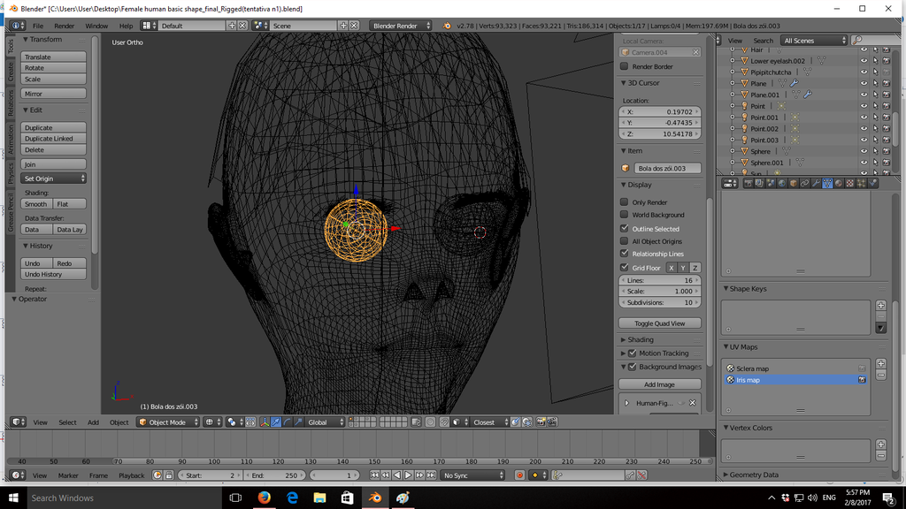Open the Object Mode dropdown
The image size is (906, 509).
pos(168,422)
